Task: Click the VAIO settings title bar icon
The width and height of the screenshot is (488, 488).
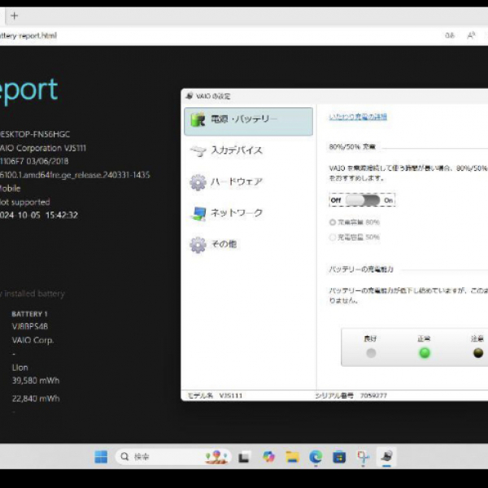Action: 190,96
